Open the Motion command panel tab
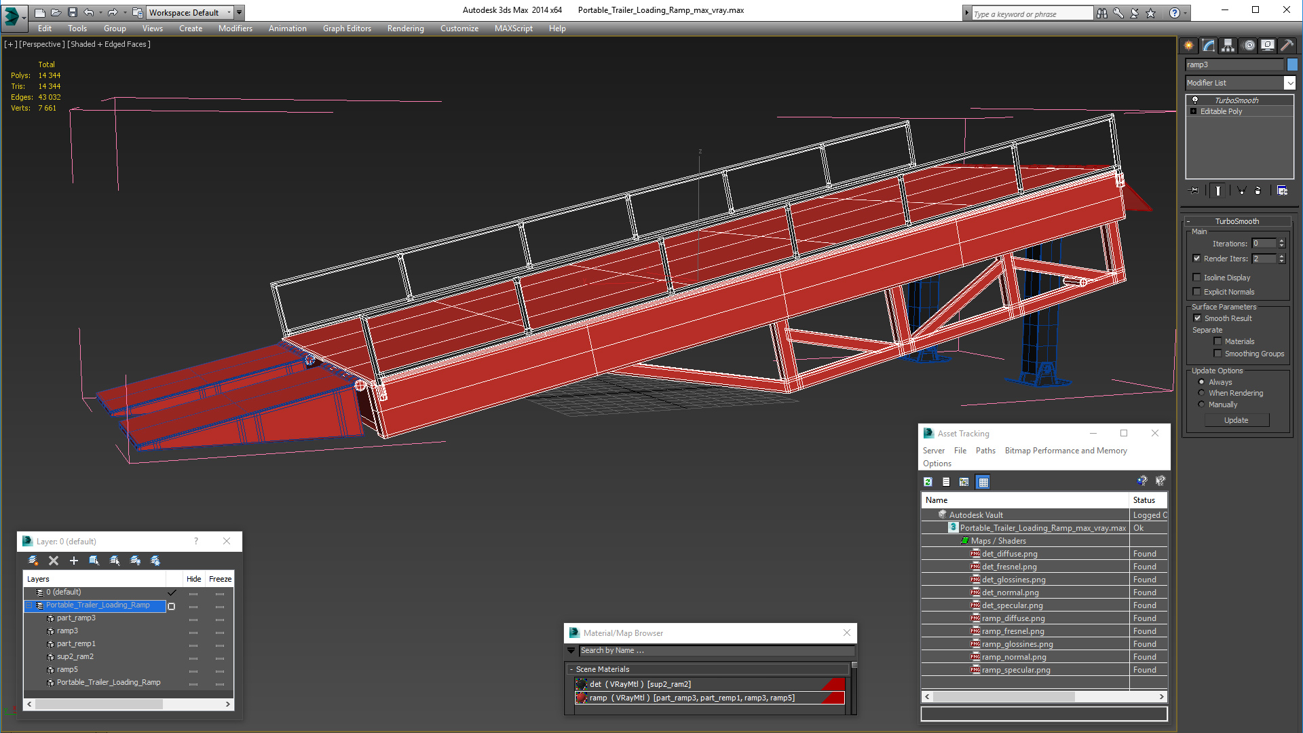This screenshot has width=1303, height=733. [x=1249, y=45]
